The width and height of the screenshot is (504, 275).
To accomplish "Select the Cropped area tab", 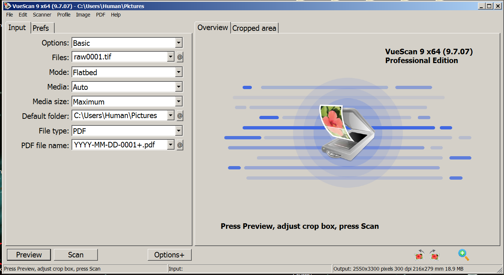I will coord(254,28).
